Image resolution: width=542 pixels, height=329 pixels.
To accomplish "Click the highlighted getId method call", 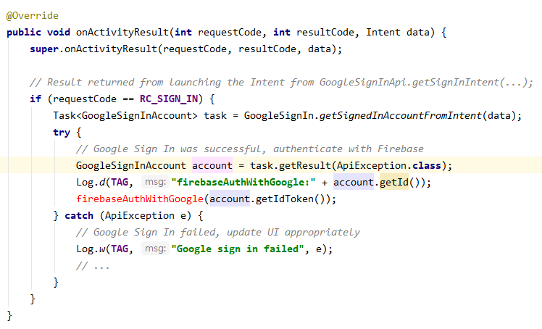I will click(x=394, y=182).
